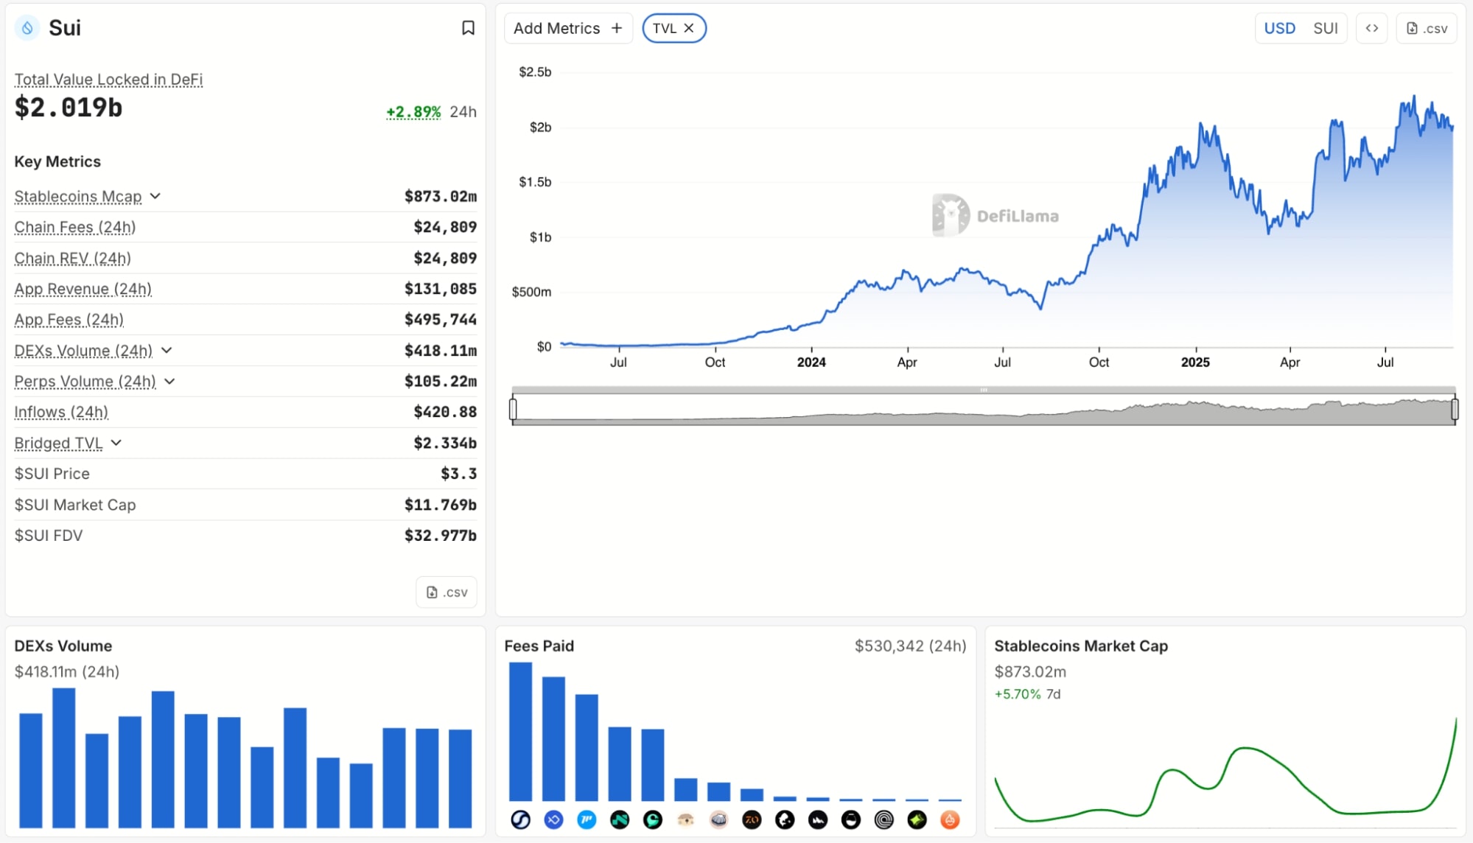
Task: Click the black-and-white bowl protocol icon
Action: point(851,819)
